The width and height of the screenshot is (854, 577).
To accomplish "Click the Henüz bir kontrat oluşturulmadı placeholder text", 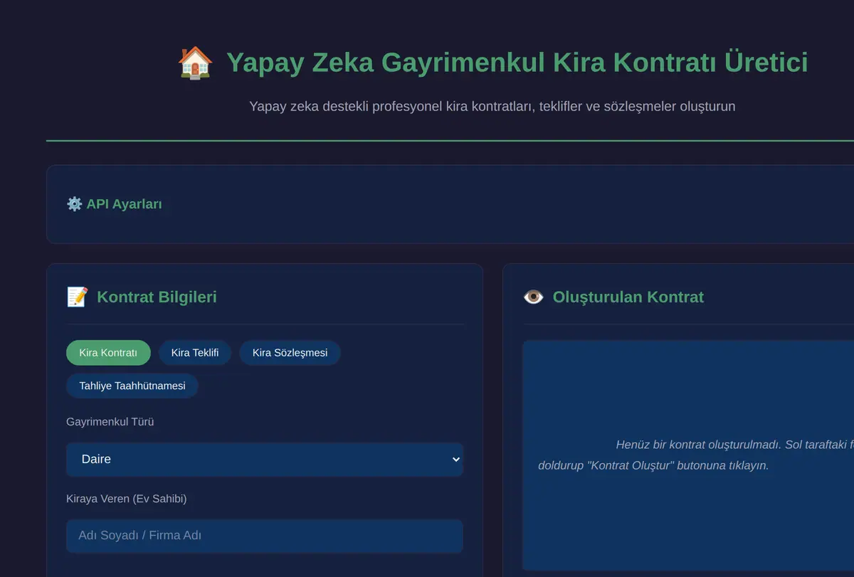I will click(695, 455).
